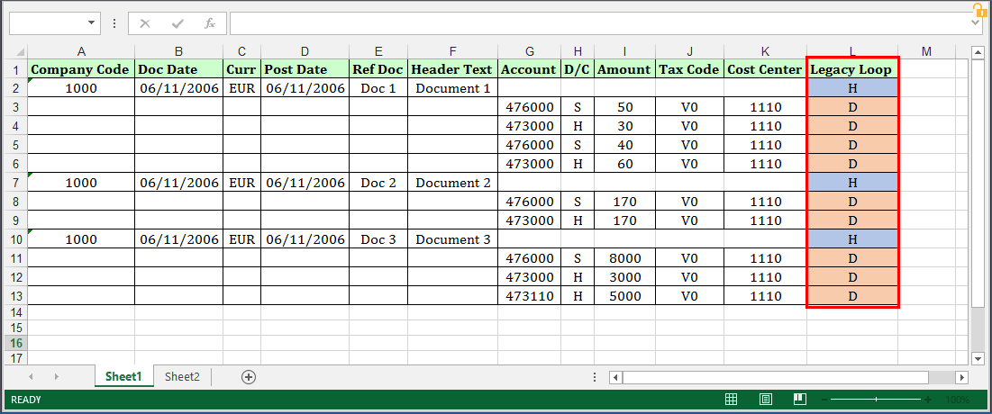The width and height of the screenshot is (992, 414).
Task: Click the zoom out minus icon
Action: tap(824, 400)
